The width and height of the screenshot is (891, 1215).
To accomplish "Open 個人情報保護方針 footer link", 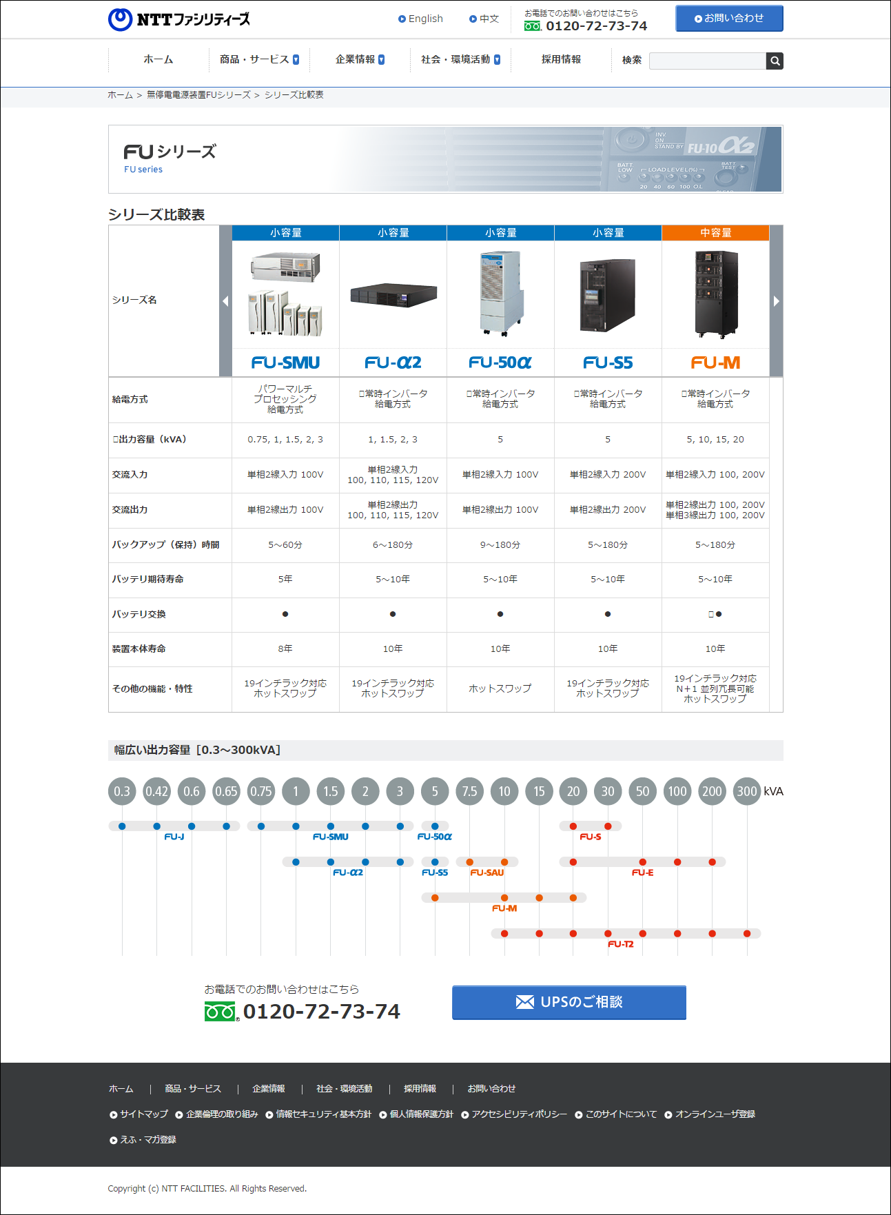I will click(x=417, y=1114).
